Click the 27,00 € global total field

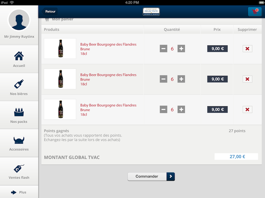[236, 156]
